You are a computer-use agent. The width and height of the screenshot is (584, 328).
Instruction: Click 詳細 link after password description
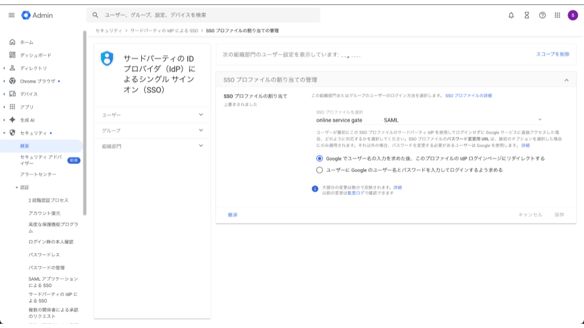coord(526,145)
